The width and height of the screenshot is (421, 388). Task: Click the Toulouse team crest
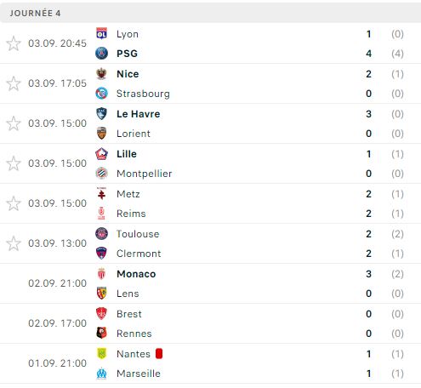[x=101, y=234]
